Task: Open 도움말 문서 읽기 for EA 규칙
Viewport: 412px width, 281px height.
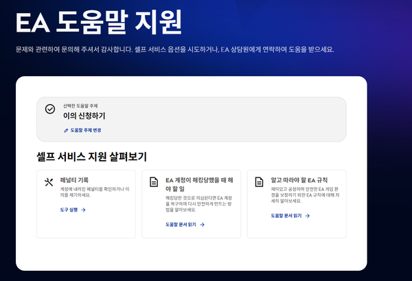Action: pos(287,215)
